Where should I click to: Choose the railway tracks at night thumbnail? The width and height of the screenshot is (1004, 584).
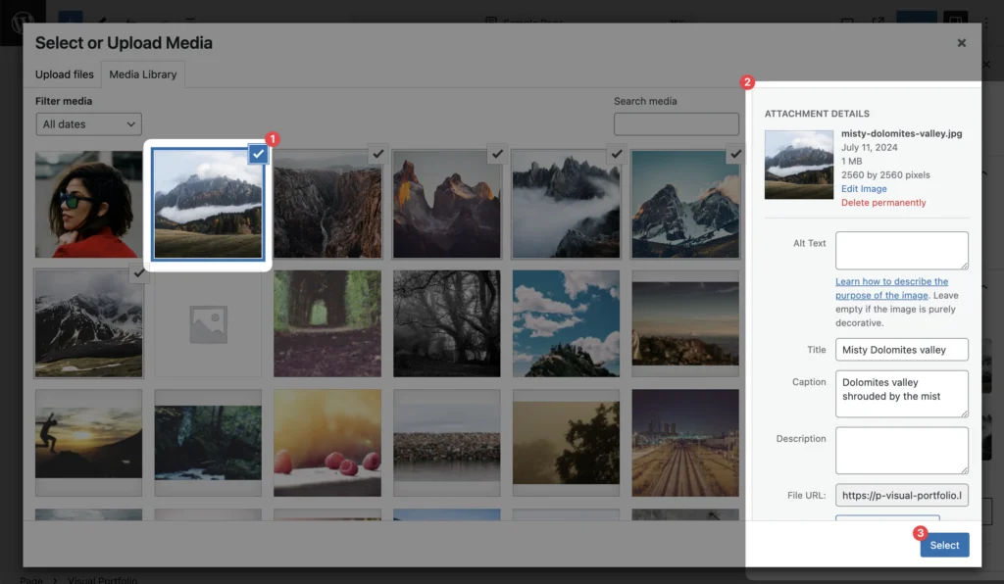(x=685, y=443)
